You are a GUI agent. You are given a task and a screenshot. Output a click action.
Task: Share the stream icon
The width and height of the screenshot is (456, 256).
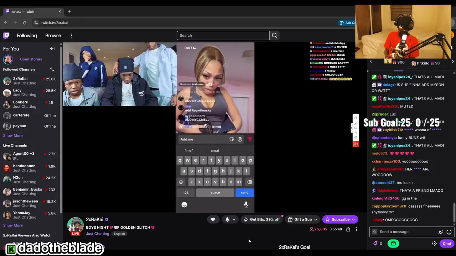(348, 229)
